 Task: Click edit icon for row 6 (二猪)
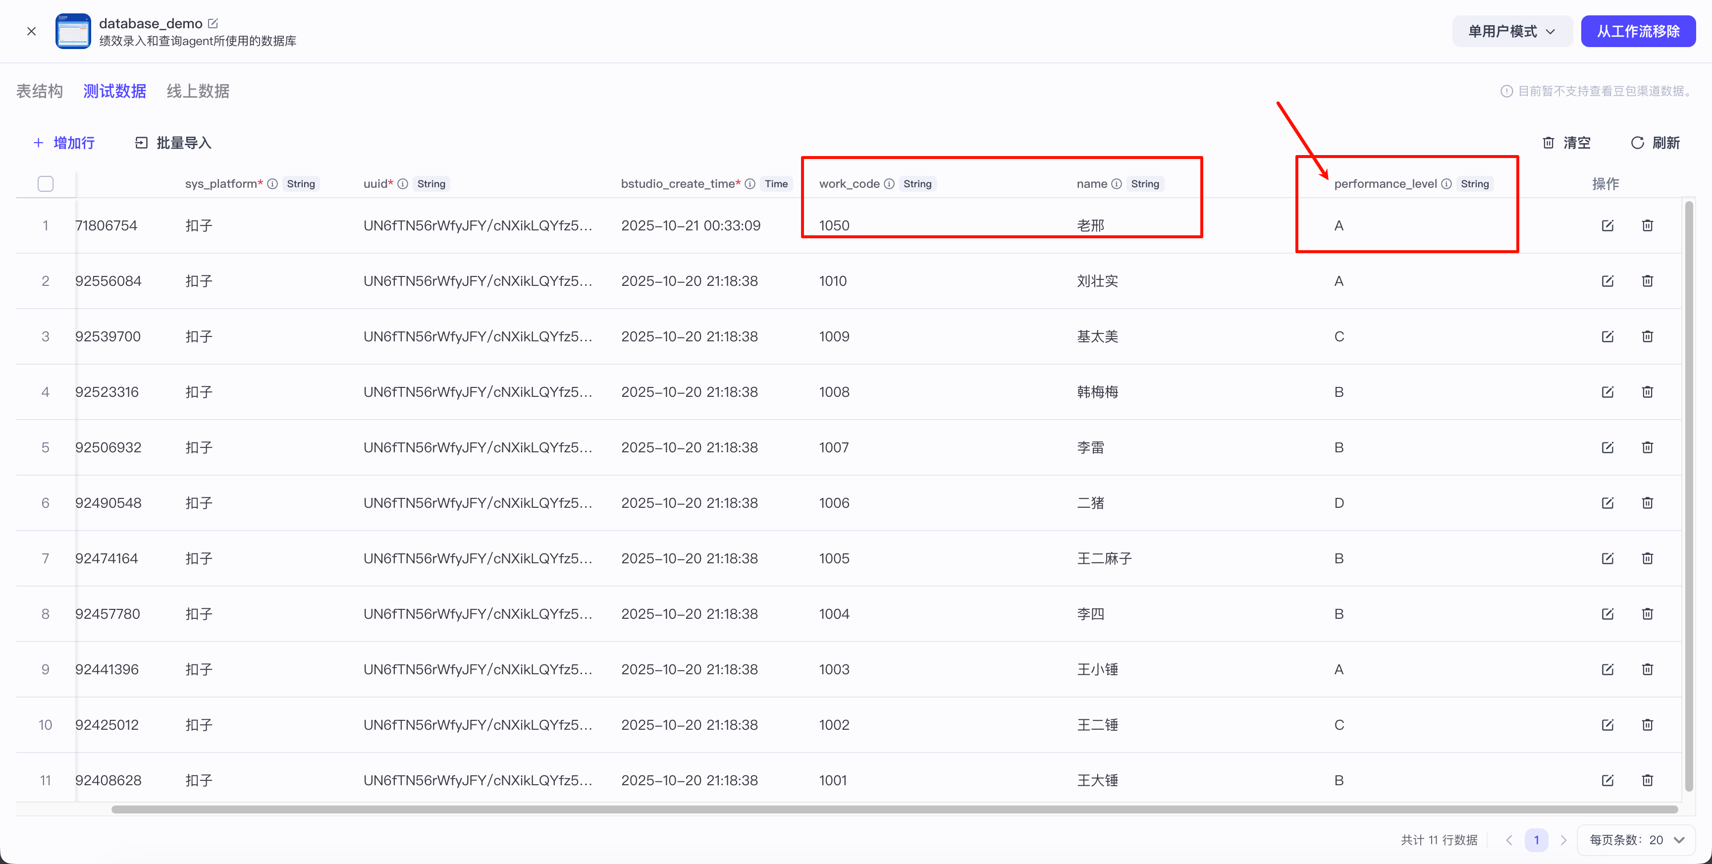(1607, 503)
